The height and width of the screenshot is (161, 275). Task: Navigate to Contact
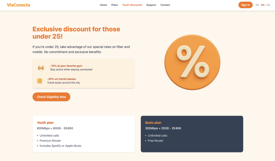click(x=165, y=5)
